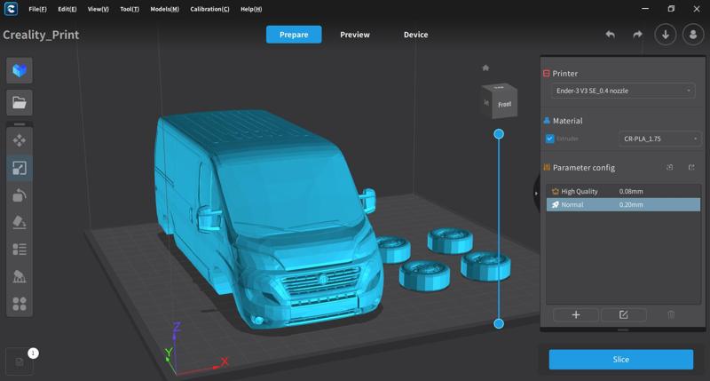
Task: Delete profile with trash icon
Action: pyautogui.click(x=671, y=315)
